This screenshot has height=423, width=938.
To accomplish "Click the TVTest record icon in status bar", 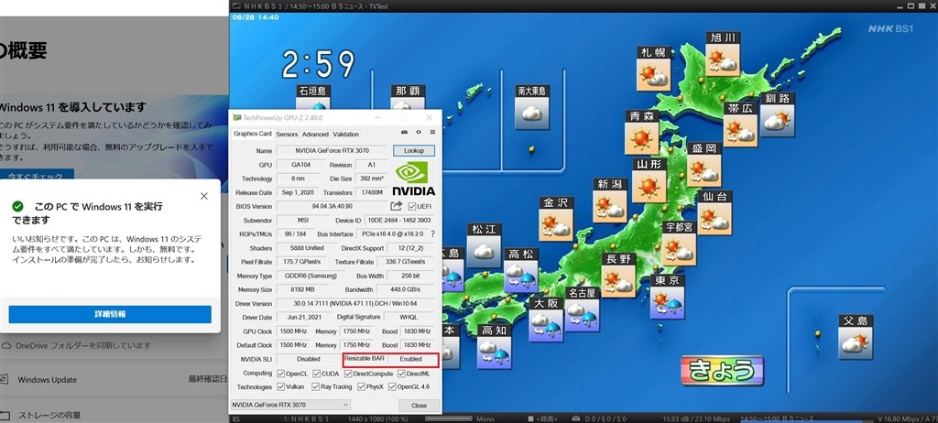I will coord(530,418).
